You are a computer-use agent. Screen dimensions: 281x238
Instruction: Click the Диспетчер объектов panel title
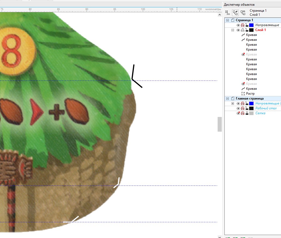239,5
